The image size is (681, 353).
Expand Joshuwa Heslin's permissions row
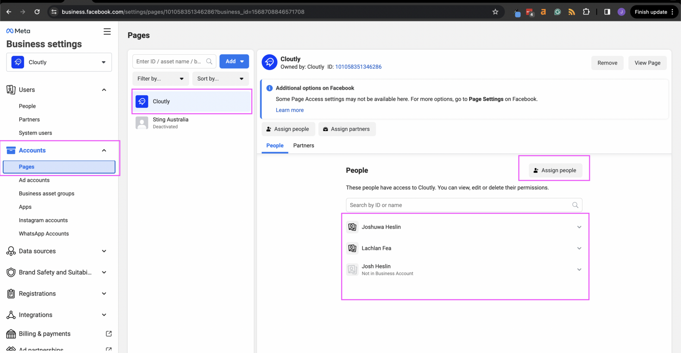point(579,227)
